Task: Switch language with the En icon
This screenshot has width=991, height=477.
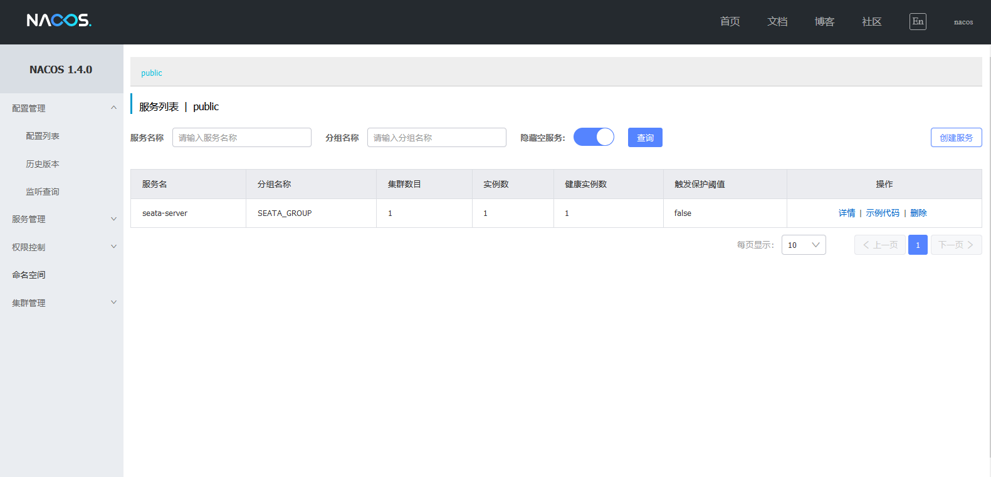Action: (918, 21)
